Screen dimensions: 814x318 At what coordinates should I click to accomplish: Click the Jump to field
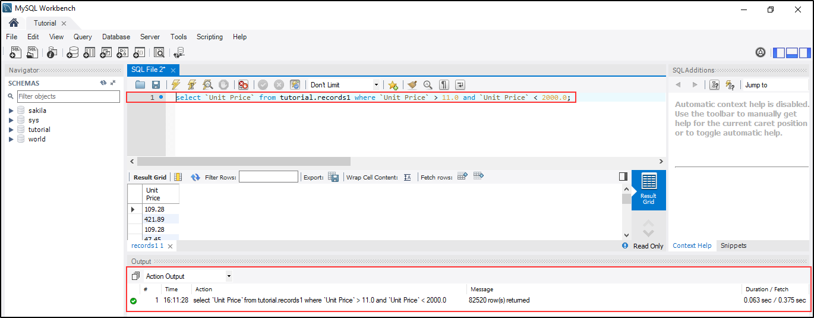point(776,85)
